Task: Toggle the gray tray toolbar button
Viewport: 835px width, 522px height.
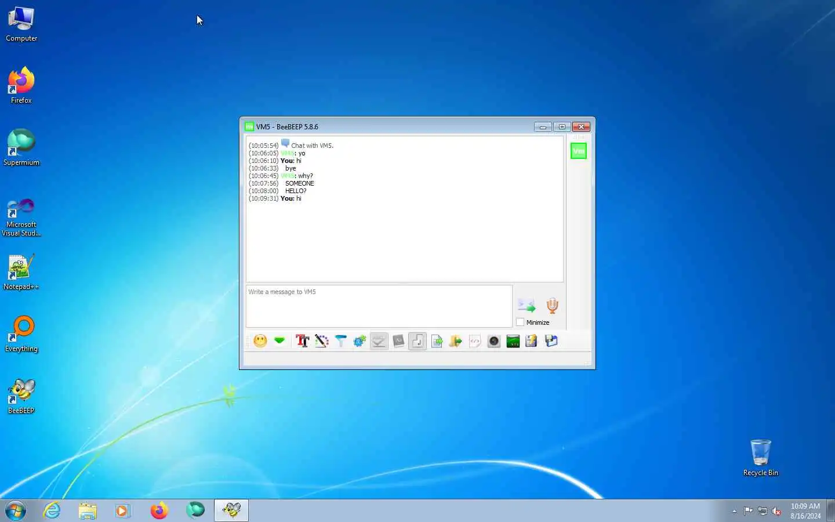Action: [379, 341]
